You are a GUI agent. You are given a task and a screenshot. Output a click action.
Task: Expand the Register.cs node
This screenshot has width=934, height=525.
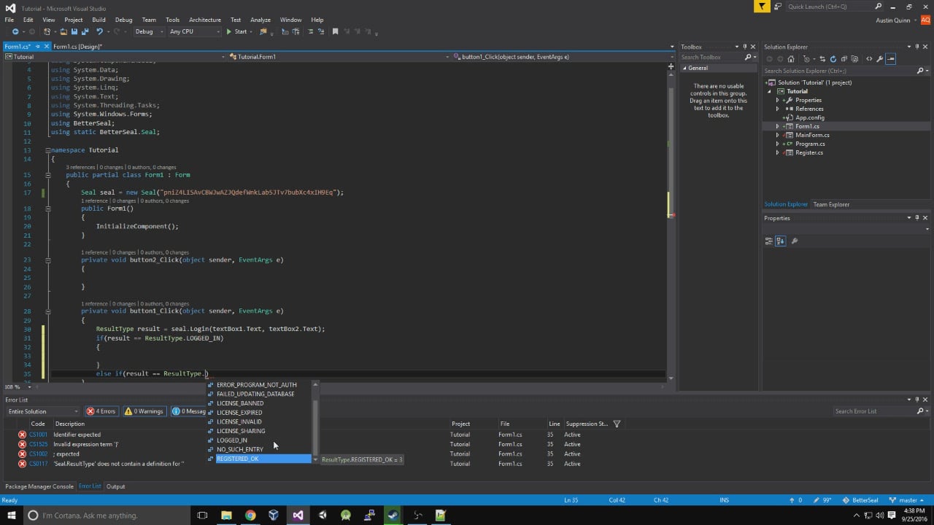click(x=778, y=152)
